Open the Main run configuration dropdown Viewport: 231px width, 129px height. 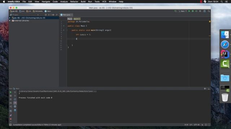[x=183, y=11]
